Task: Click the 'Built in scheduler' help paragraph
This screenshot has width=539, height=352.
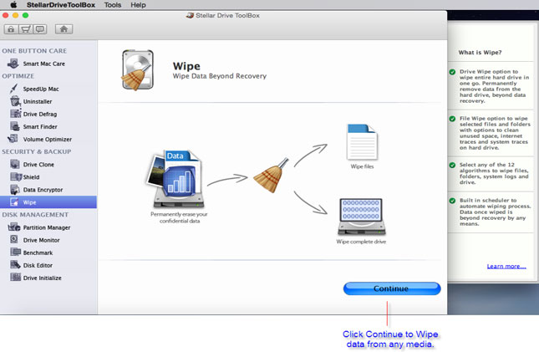Action: pyautogui.click(x=495, y=212)
